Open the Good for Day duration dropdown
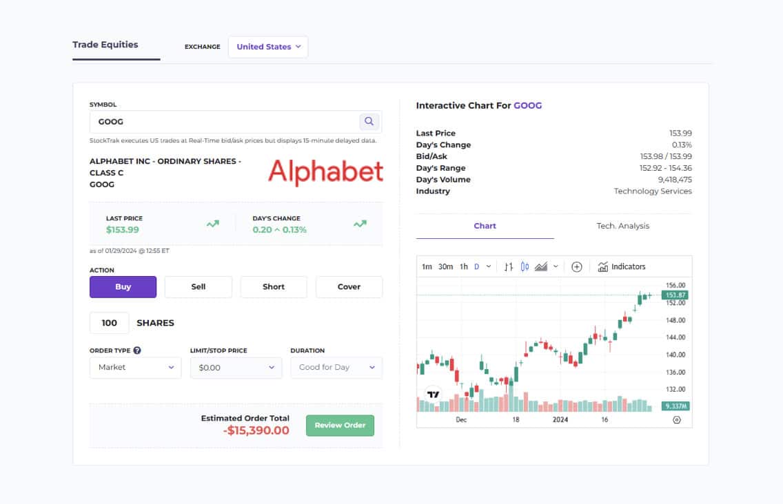 pyautogui.click(x=336, y=367)
